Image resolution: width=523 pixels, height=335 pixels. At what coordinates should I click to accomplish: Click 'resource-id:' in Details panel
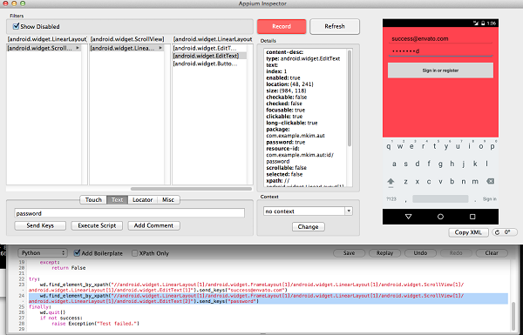pyautogui.click(x=282, y=149)
